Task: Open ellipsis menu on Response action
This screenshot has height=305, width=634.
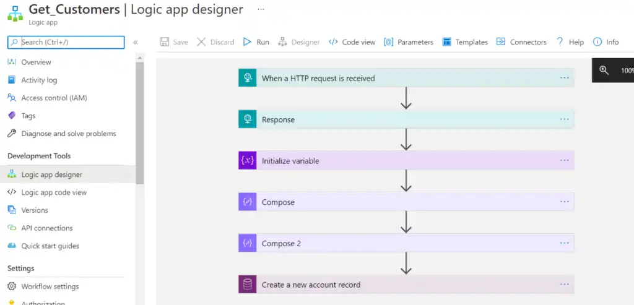Action: pyautogui.click(x=565, y=119)
